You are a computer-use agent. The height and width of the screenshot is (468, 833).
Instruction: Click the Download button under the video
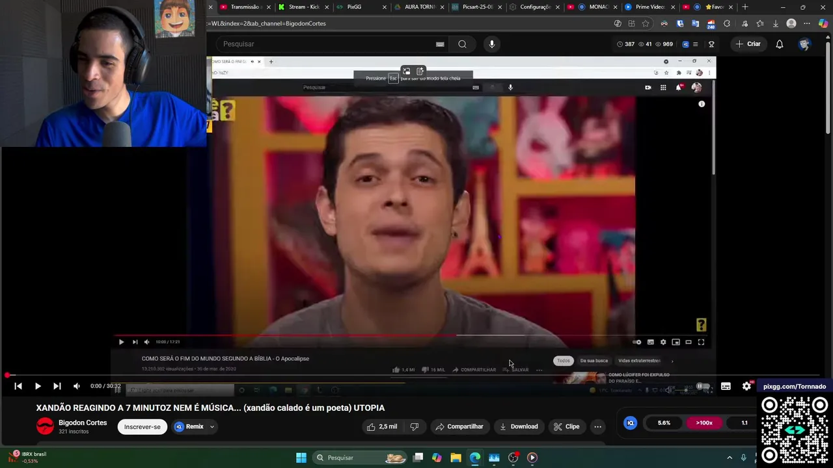coord(519,426)
